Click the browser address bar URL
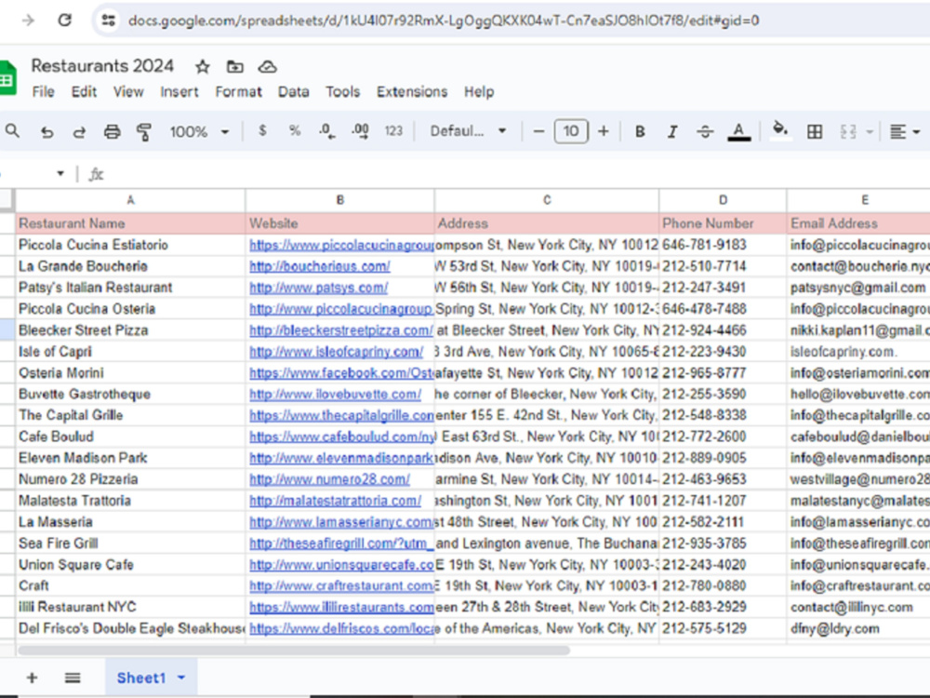 pos(443,20)
